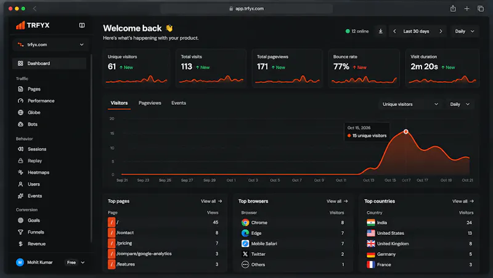Image resolution: width=493 pixels, height=278 pixels.
Task: View all top countries
Action: tap(463, 202)
